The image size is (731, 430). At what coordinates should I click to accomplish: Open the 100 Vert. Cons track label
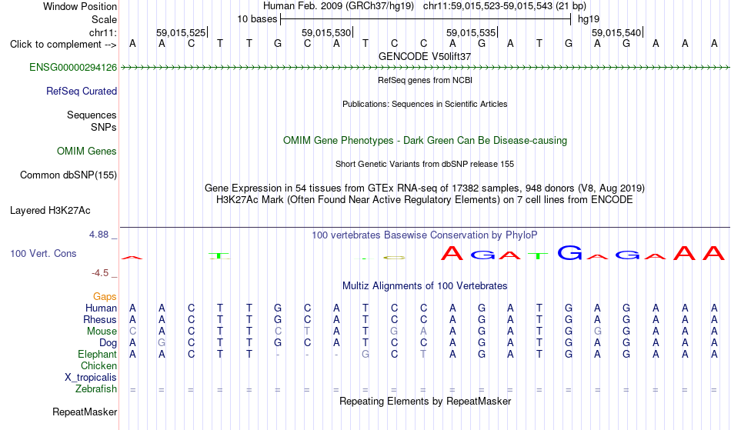point(43,253)
